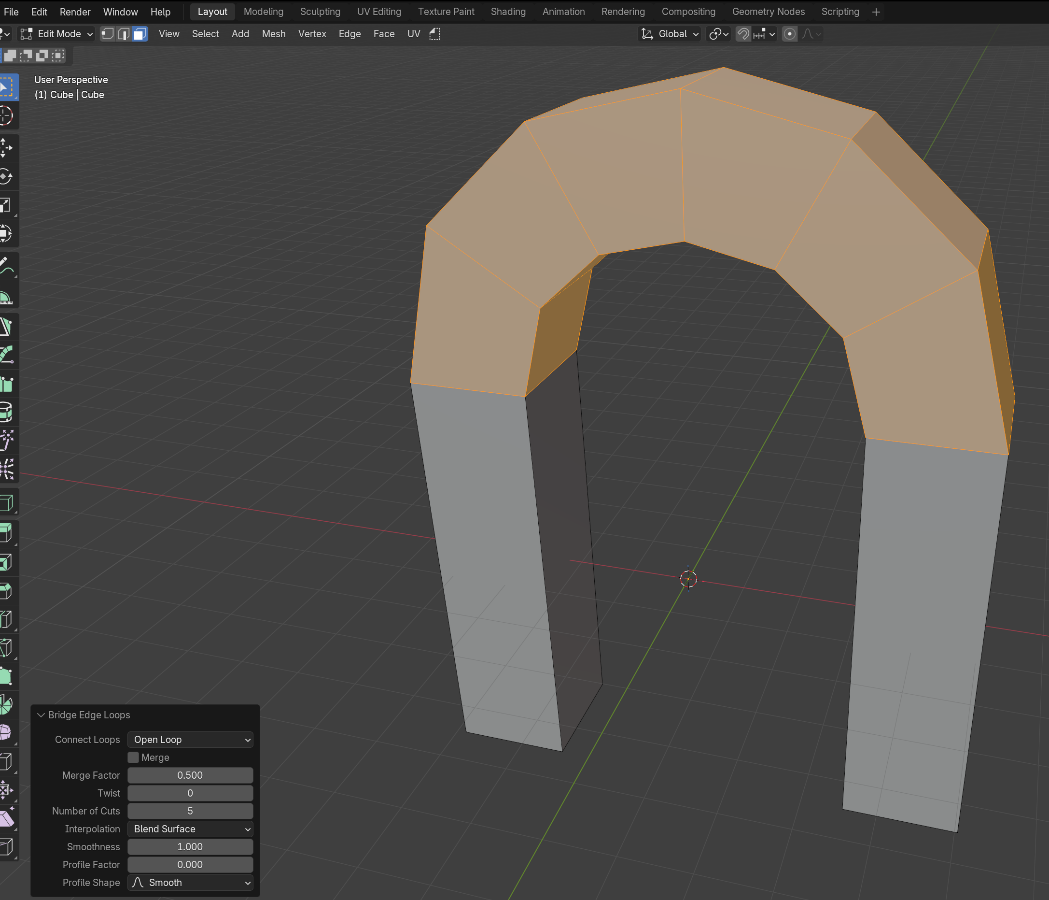This screenshot has height=900, width=1049.
Task: Select the Measure tool
Action: click(6, 298)
